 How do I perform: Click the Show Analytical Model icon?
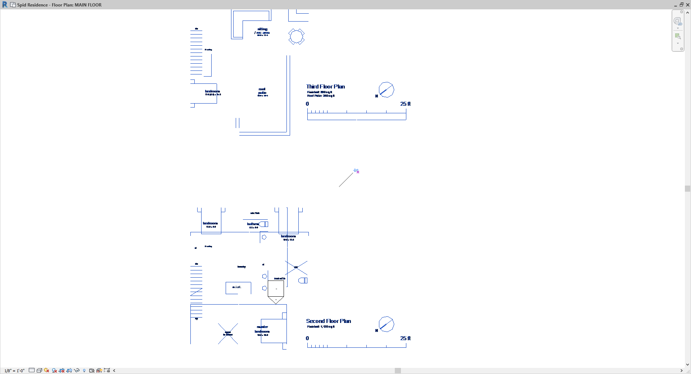pos(99,371)
